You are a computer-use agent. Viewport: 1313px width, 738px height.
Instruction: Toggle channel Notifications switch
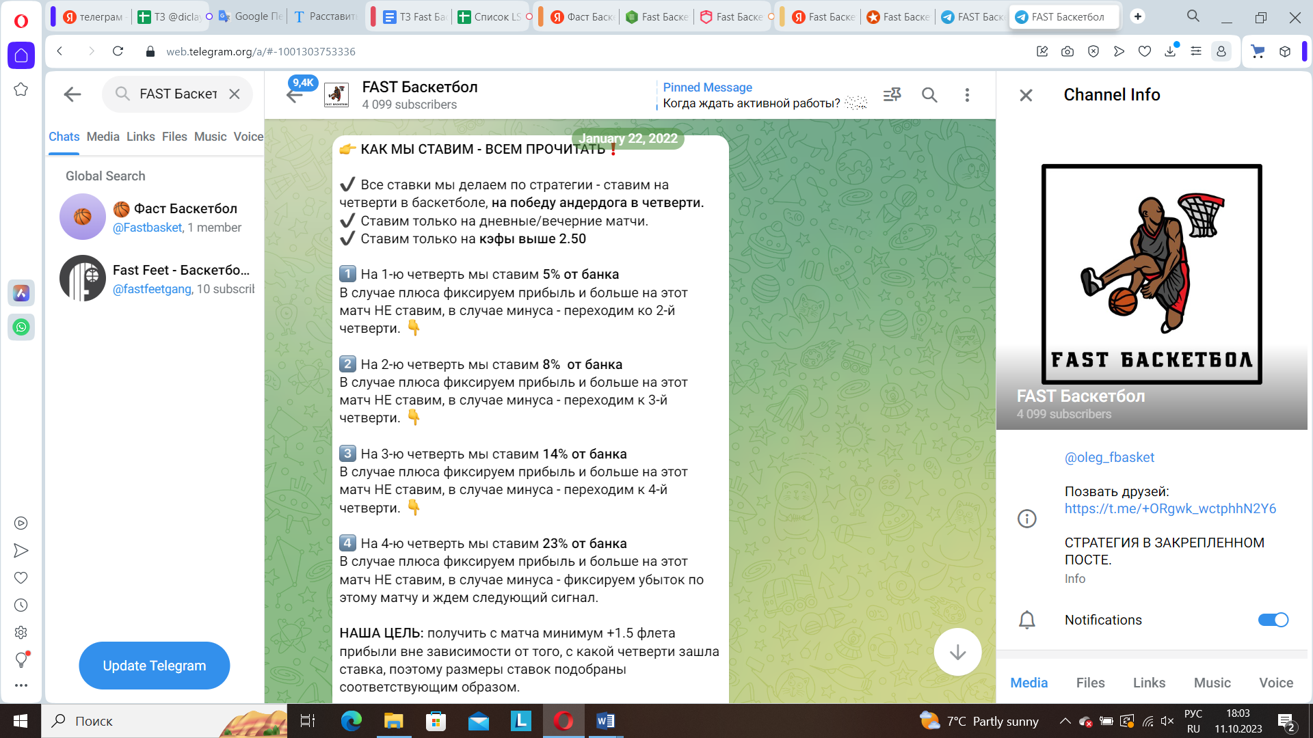point(1273,620)
